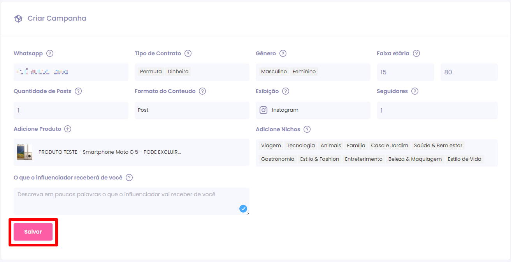Open the Formato do Conteudo help icon

[x=202, y=91]
